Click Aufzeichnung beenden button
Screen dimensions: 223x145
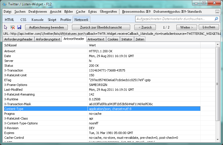[x=46, y=27]
